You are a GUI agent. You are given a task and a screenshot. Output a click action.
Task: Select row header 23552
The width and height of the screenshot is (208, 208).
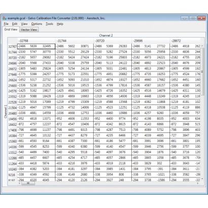pos(13,96)
